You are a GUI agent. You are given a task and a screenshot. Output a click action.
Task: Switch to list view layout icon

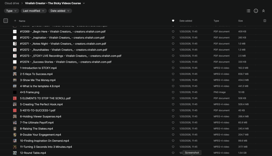point(248,11)
